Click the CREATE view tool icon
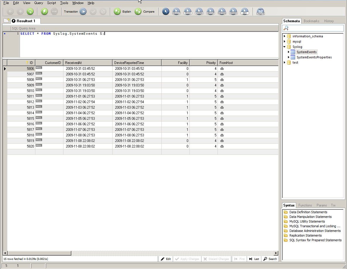The height and width of the screenshot is (269, 347). pos(260,11)
